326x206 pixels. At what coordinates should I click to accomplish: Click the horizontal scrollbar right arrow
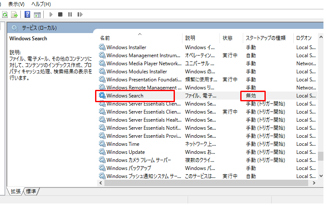[314, 183]
